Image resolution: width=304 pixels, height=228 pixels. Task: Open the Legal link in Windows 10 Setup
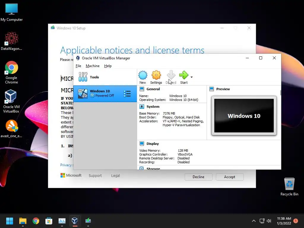115,175
